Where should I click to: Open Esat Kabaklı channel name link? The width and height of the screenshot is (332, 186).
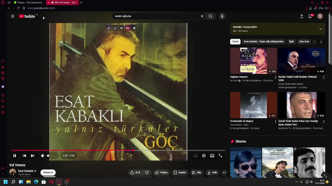[x=26, y=171]
